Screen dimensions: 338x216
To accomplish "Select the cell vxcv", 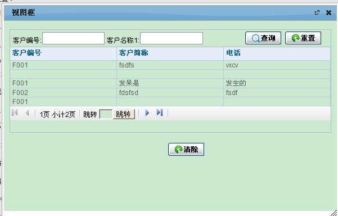I will [x=277, y=65].
